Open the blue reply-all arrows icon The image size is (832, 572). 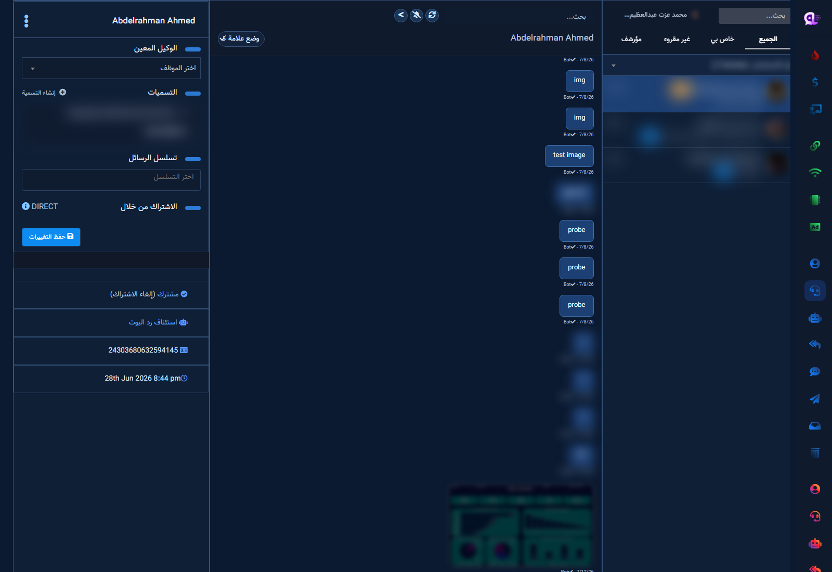815,345
